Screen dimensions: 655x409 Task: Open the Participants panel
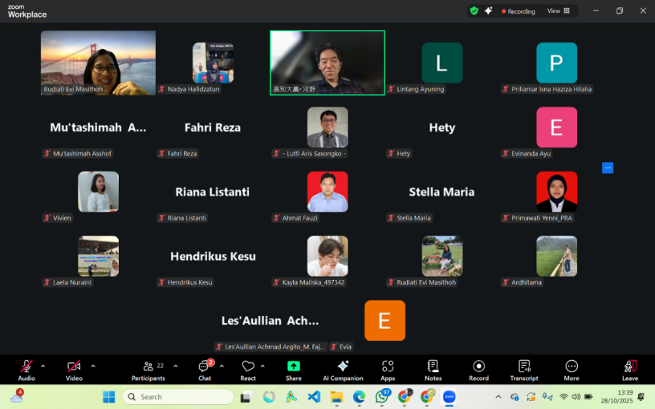tap(148, 368)
